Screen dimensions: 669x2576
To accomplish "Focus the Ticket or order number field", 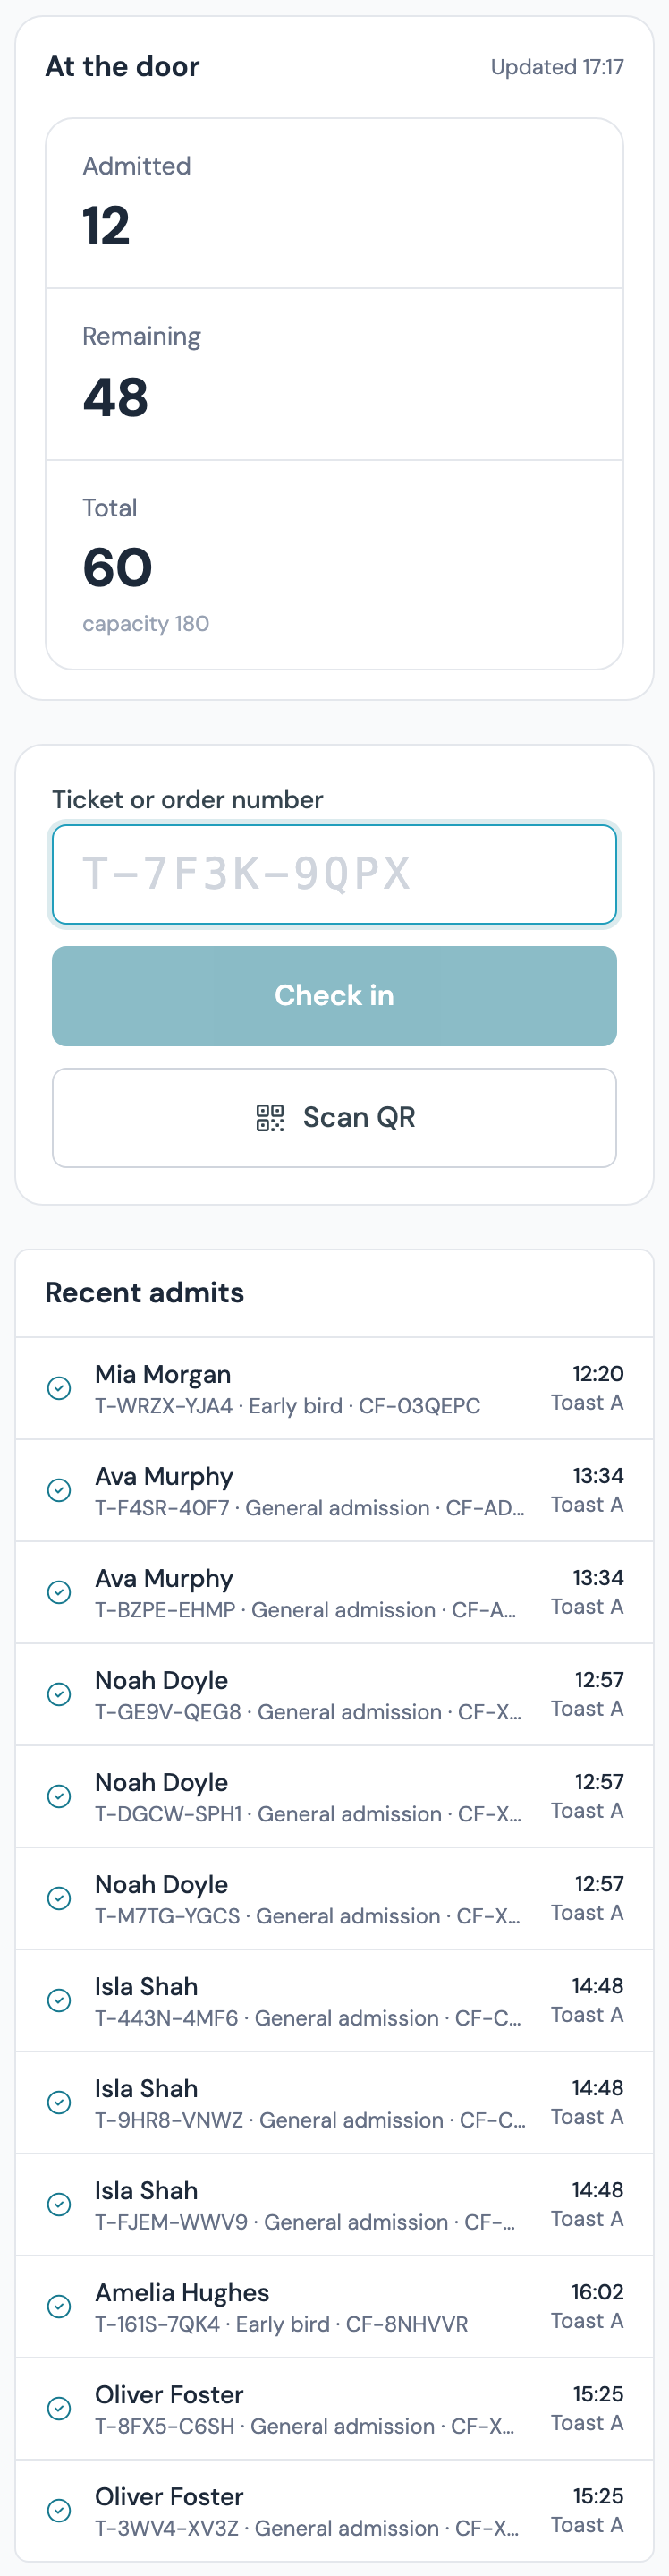I will tap(334, 874).
